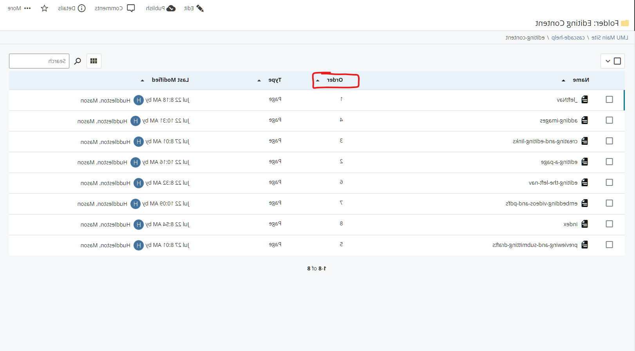Check the embedding-videos-and-pdfs row checkbox
635x351 pixels.
click(x=609, y=203)
